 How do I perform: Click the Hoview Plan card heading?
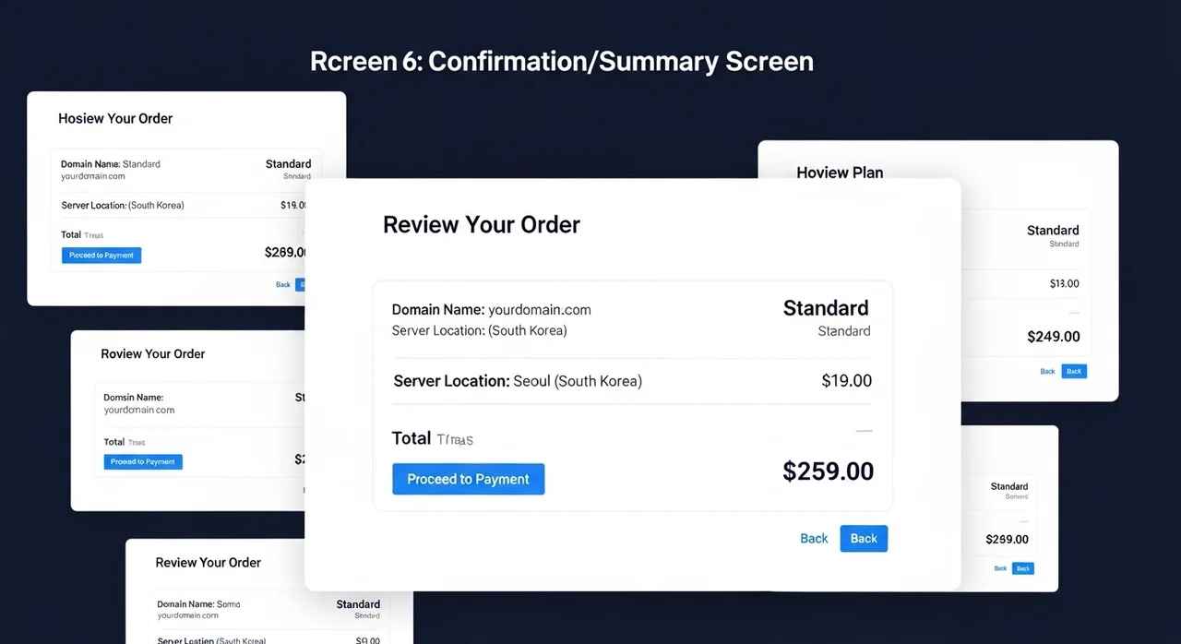click(840, 173)
